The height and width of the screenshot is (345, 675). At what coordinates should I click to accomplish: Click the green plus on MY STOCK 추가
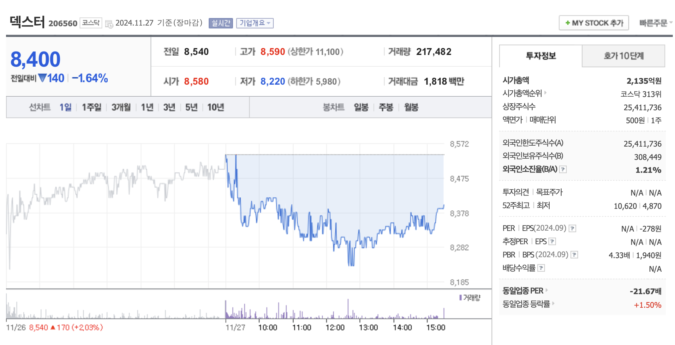(x=567, y=23)
